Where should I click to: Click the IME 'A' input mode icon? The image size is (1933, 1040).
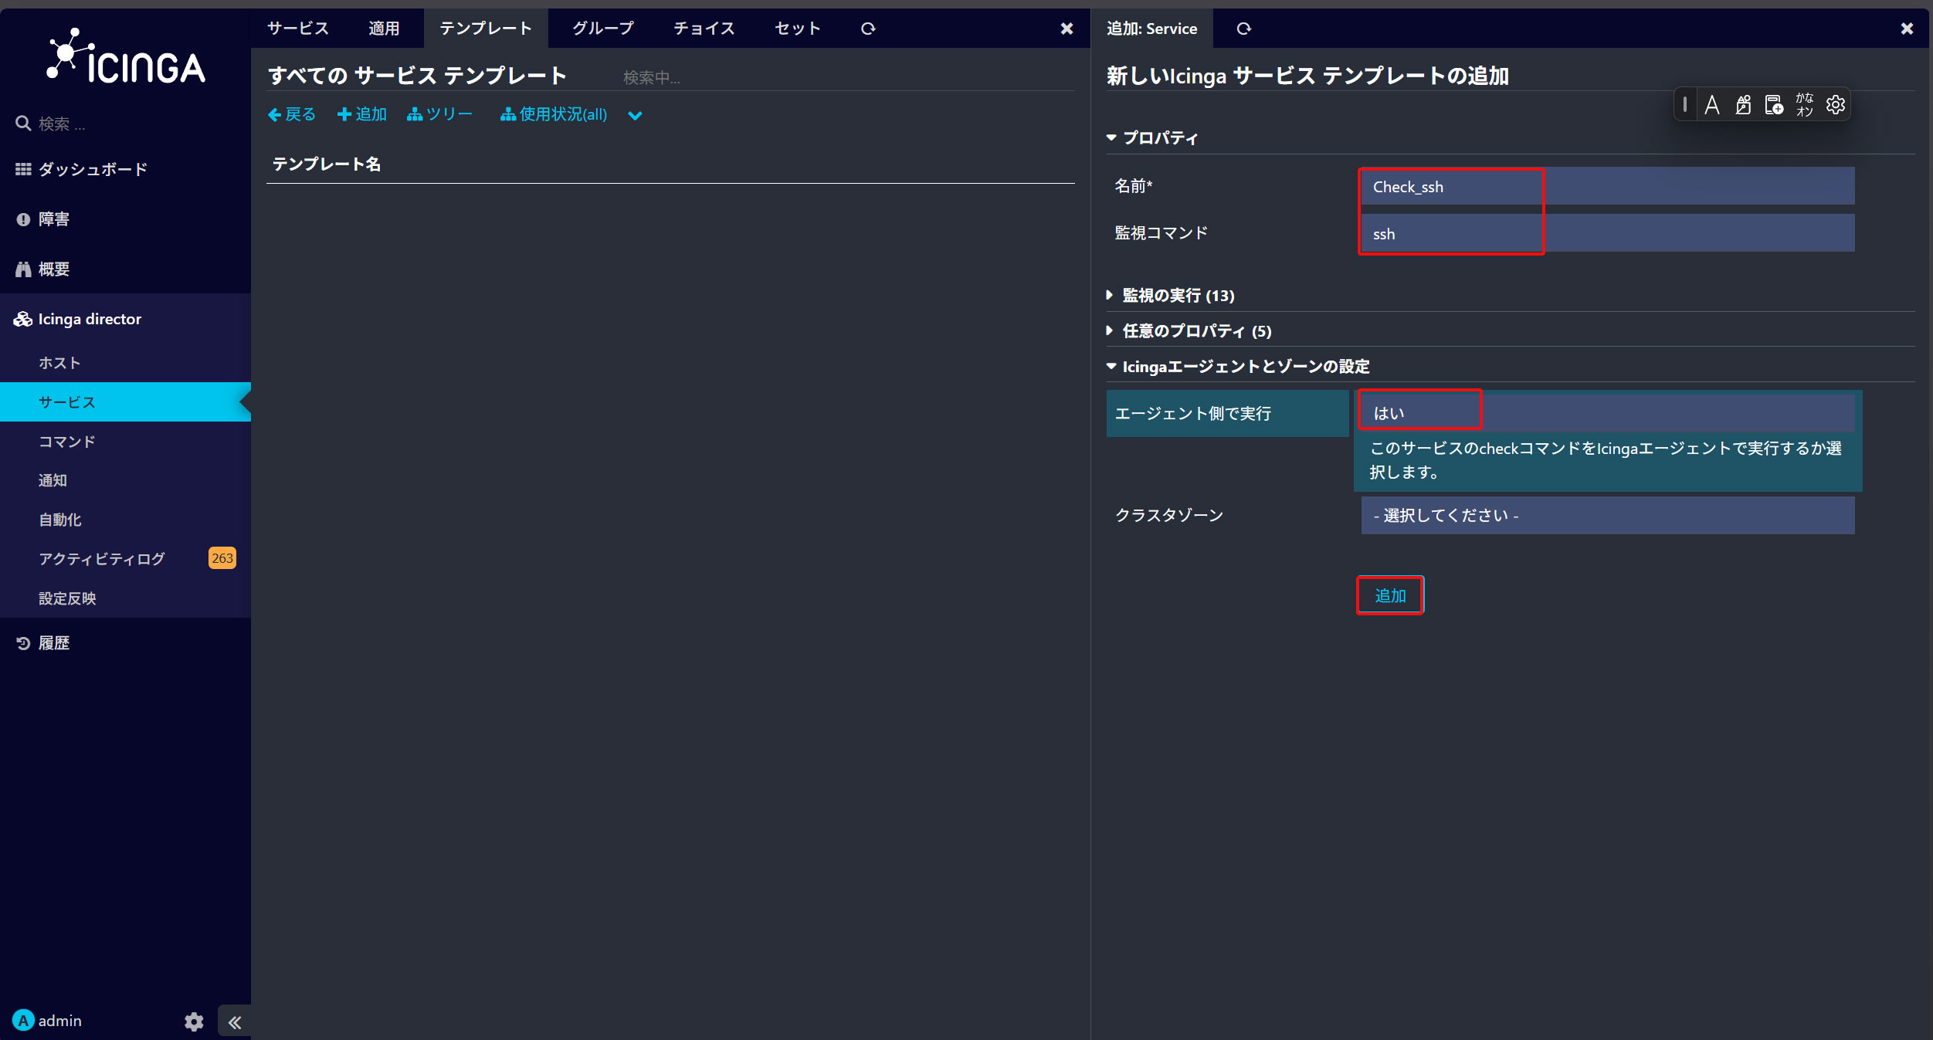1711,104
